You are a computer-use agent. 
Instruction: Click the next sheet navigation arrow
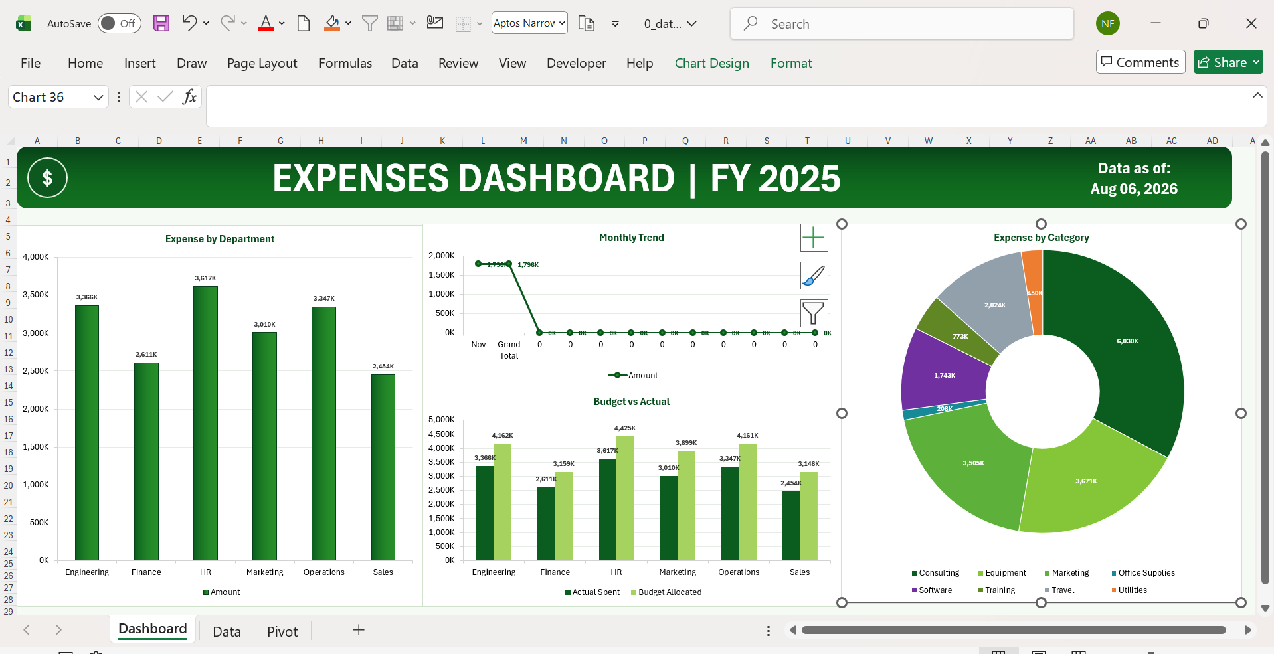pyautogui.click(x=58, y=630)
